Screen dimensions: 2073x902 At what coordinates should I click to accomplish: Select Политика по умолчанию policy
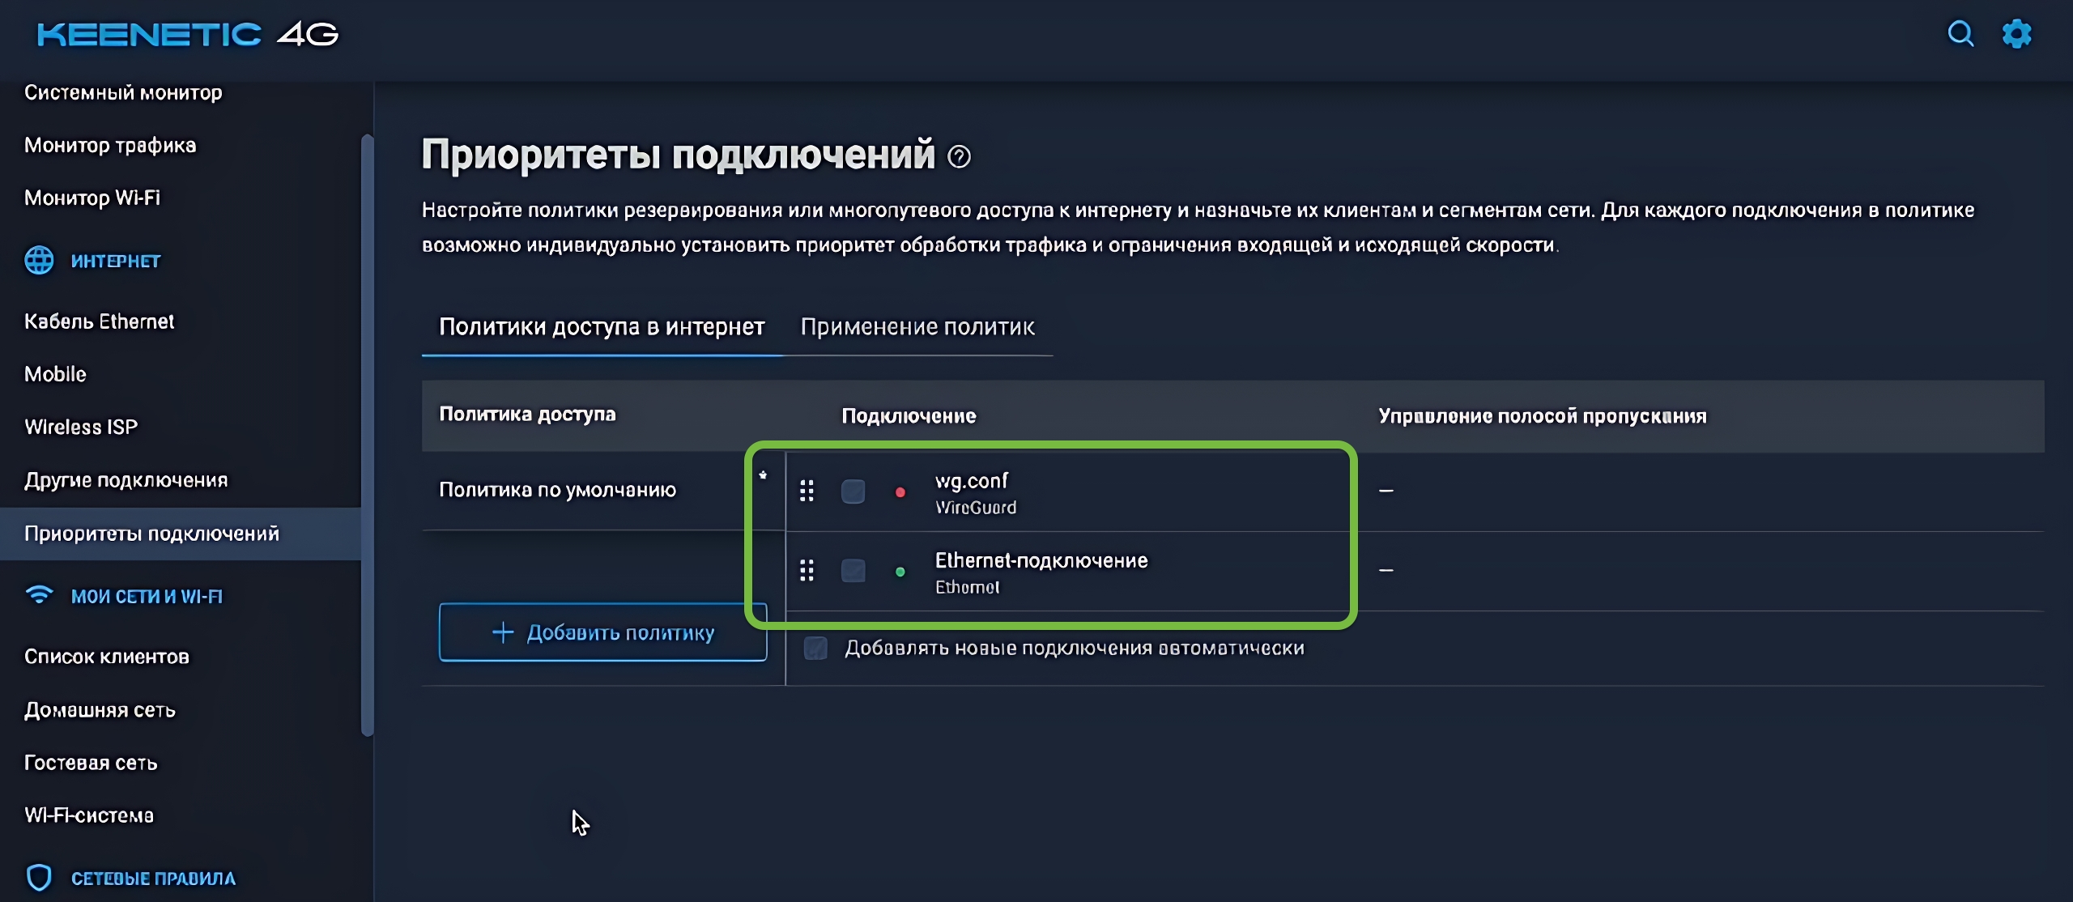(557, 490)
